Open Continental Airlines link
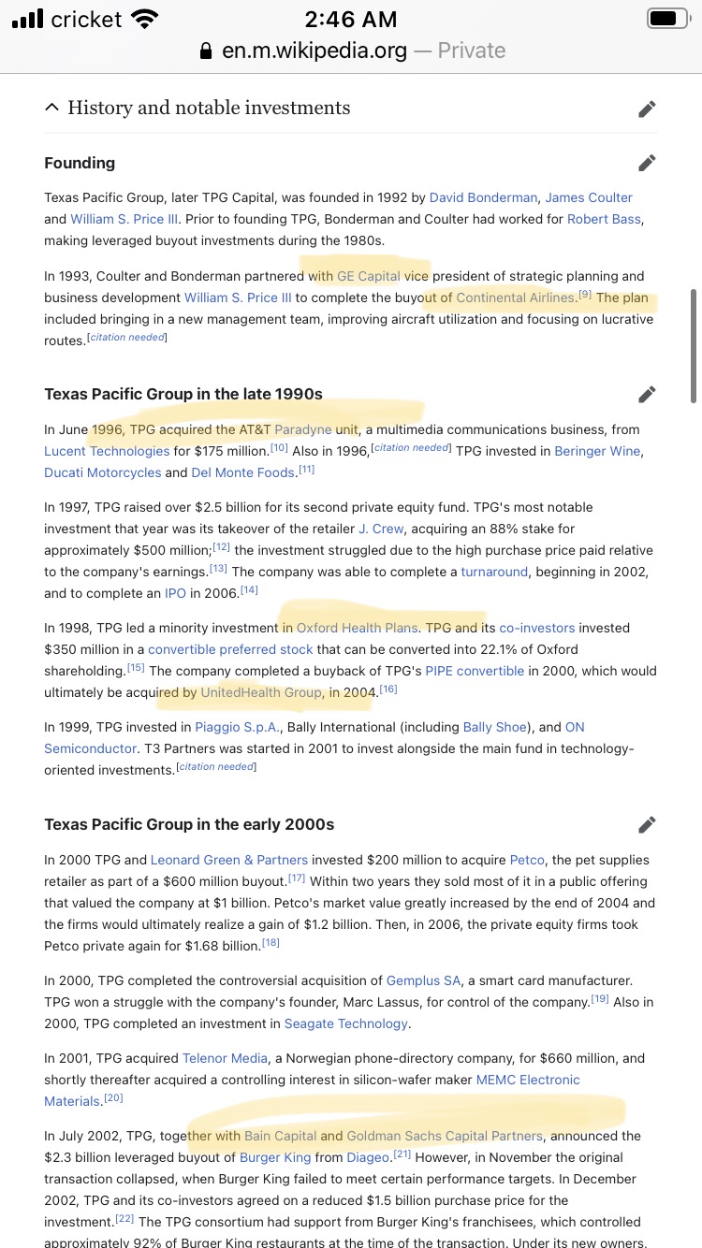The width and height of the screenshot is (702, 1248). 515,297
